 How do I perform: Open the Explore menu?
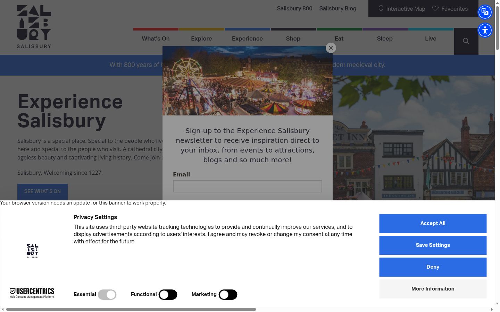pyautogui.click(x=201, y=38)
